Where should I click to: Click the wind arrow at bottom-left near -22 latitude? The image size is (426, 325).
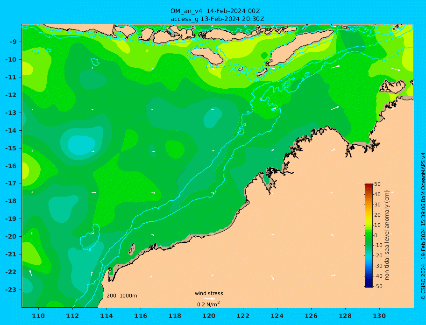(31, 273)
